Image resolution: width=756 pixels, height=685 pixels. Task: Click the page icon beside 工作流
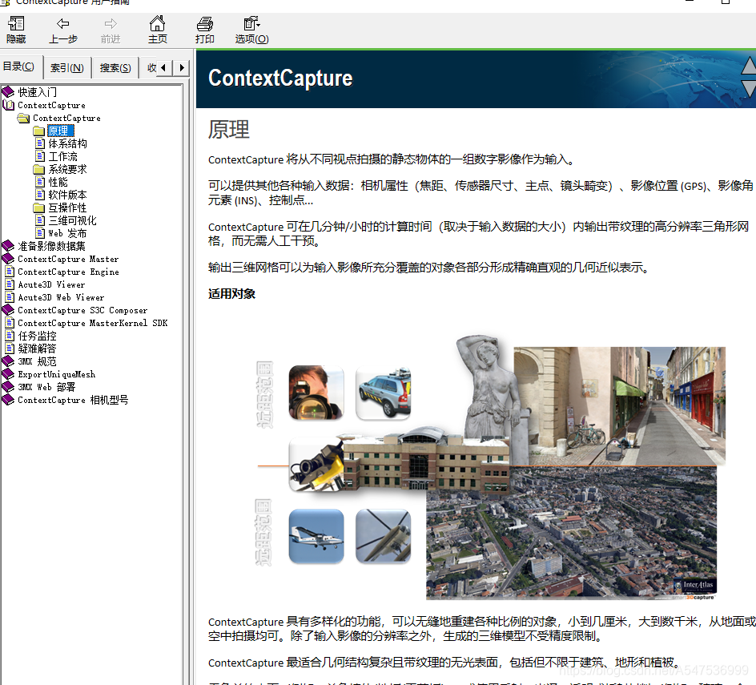[41, 155]
